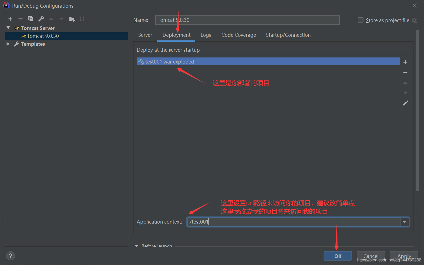
Task: Open the Startup/Connection tab
Action: pos(288,35)
